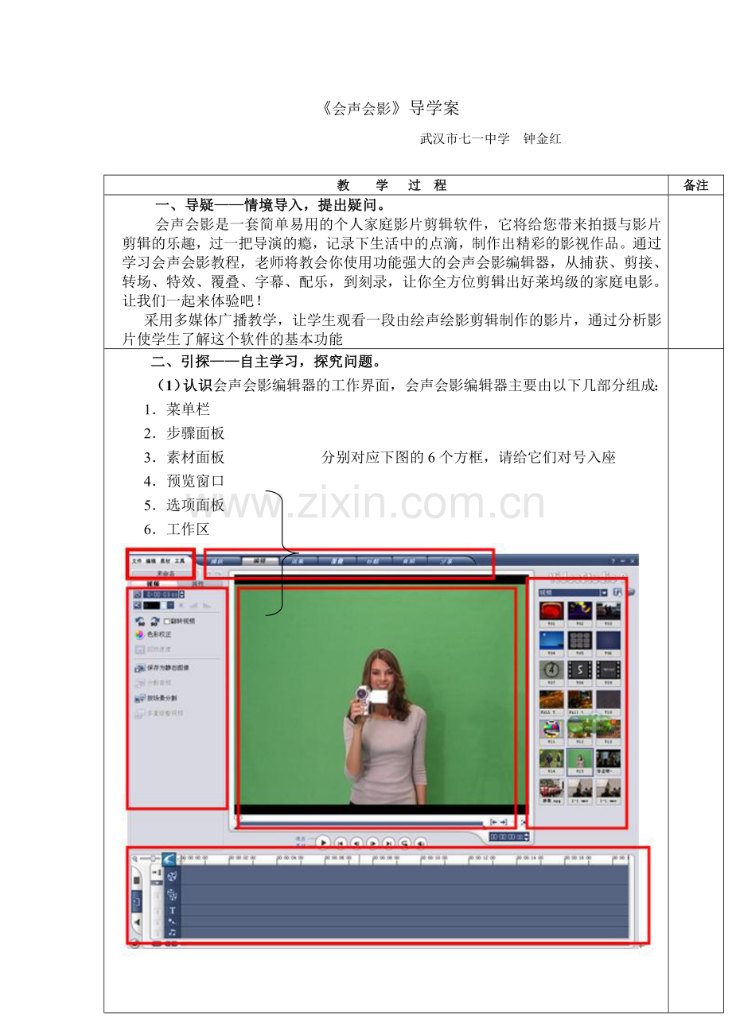Screen dimensions: 732x1035
Task: Enable the 翻转视频 checkbox
Action: [x=166, y=621]
